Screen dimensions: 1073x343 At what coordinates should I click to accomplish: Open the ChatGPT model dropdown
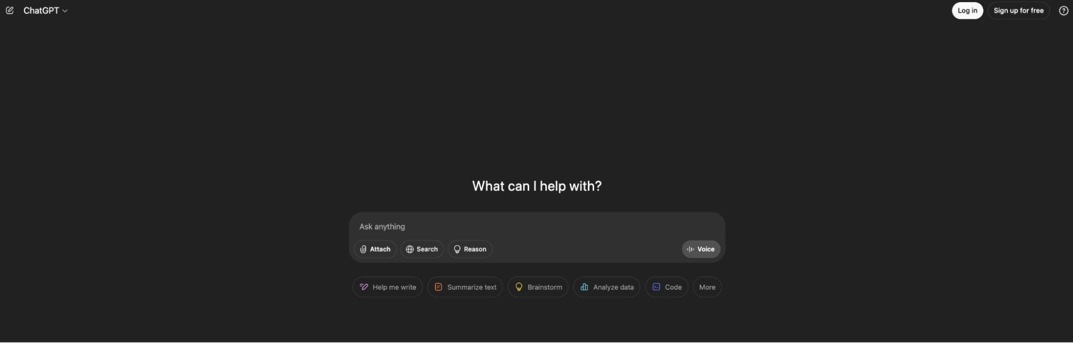click(x=46, y=11)
